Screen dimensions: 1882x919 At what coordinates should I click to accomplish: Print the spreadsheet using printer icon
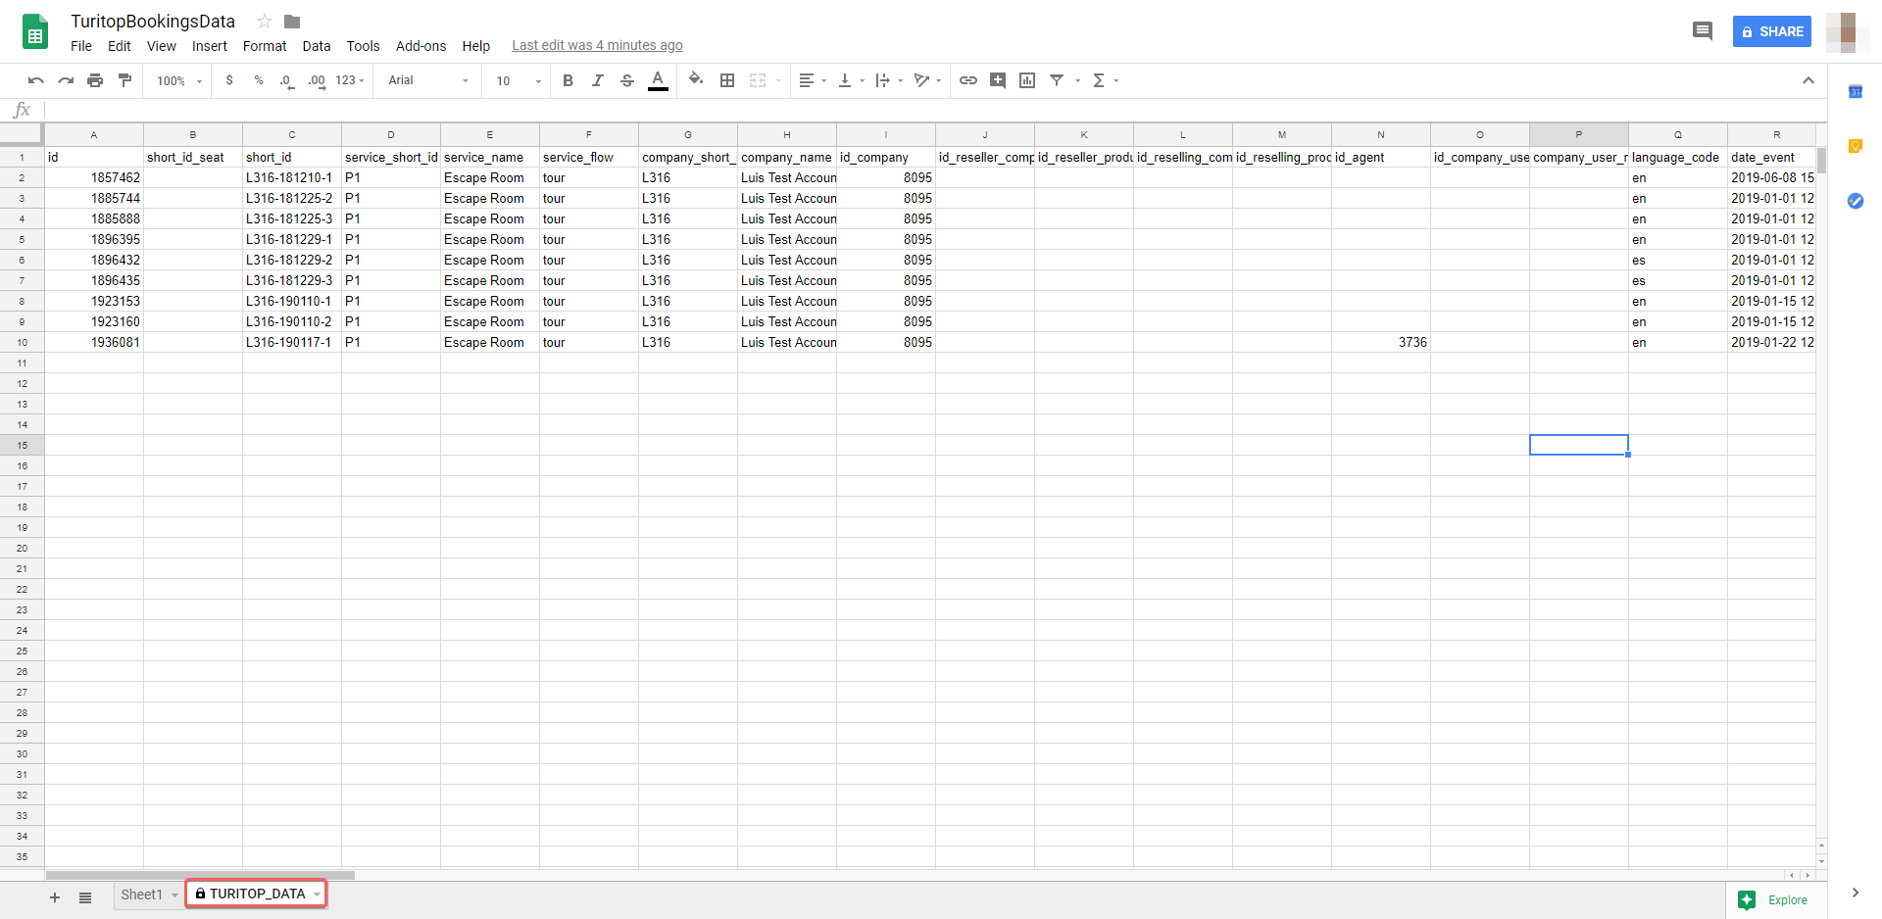coord(95,80)
